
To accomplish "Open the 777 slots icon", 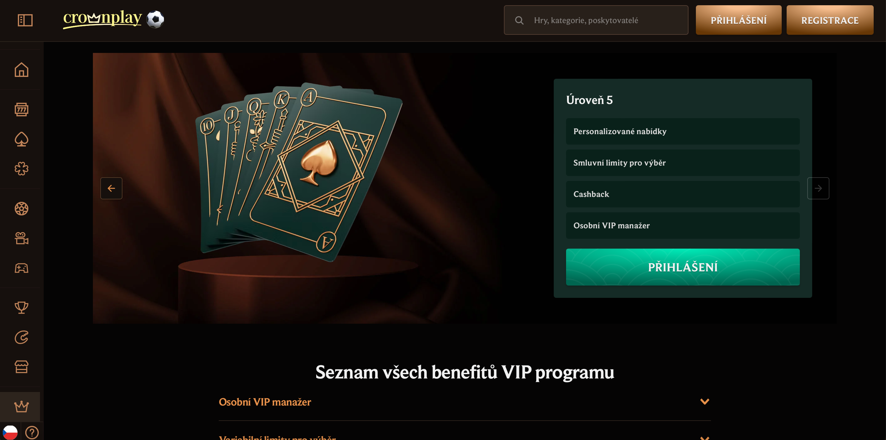I will click(21, 110).
